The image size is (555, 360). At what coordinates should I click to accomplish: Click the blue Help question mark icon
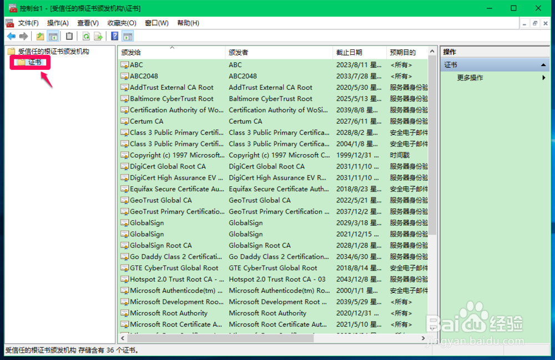(115, 36)
